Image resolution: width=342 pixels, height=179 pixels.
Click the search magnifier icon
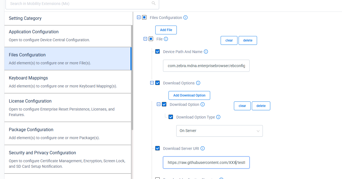coord(154,3)
